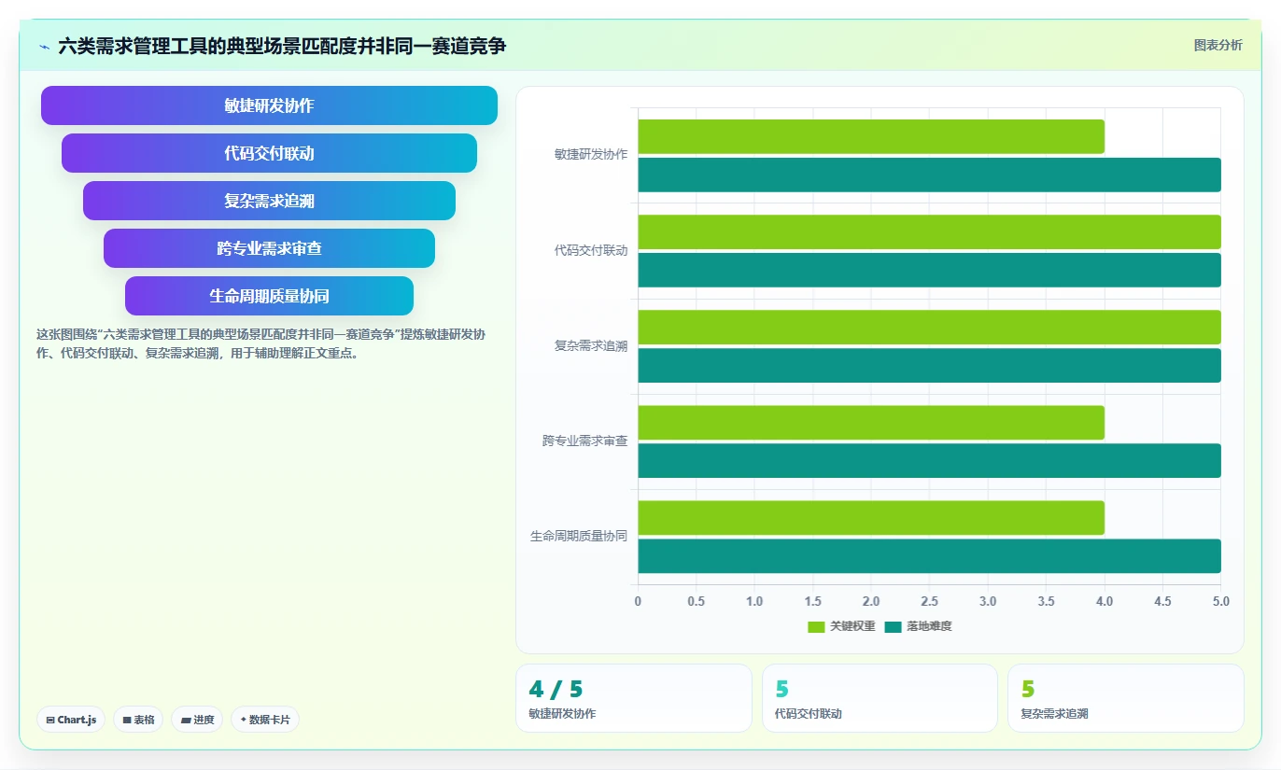Click the teal bar for 代码交付联动
Image resolution: width=1281 pixels, height=770 pixels.
929,270
